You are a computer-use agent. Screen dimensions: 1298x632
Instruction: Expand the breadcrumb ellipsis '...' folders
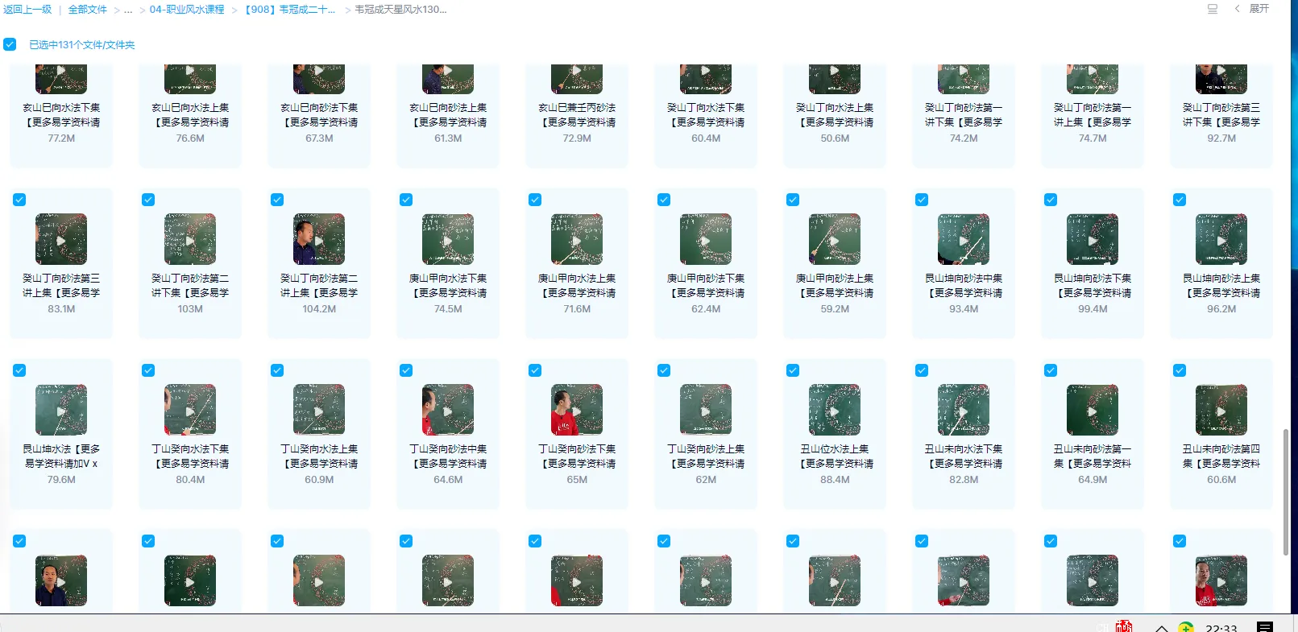[x=128, y=10]
